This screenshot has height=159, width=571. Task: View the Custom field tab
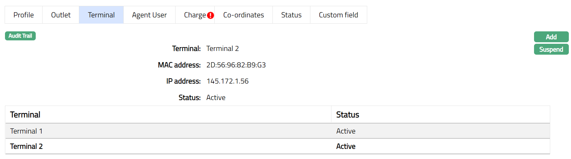point(338,15)
